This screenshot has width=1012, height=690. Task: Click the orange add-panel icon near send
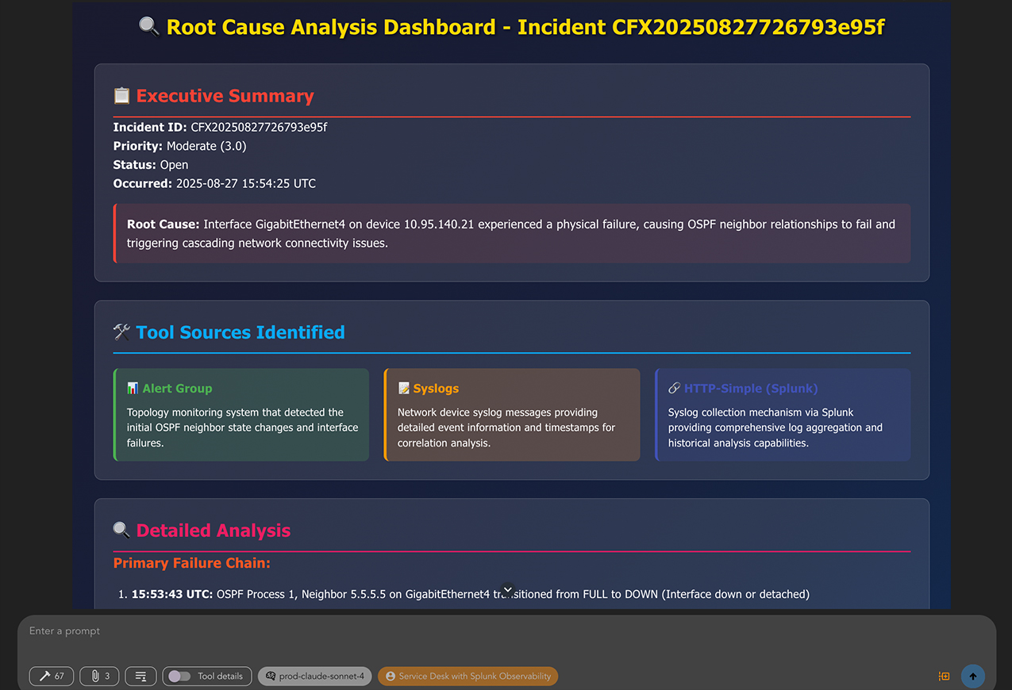(944, 677)
